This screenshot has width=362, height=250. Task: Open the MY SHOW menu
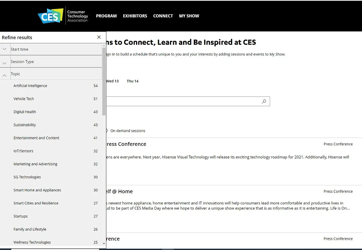coord(189,16)
